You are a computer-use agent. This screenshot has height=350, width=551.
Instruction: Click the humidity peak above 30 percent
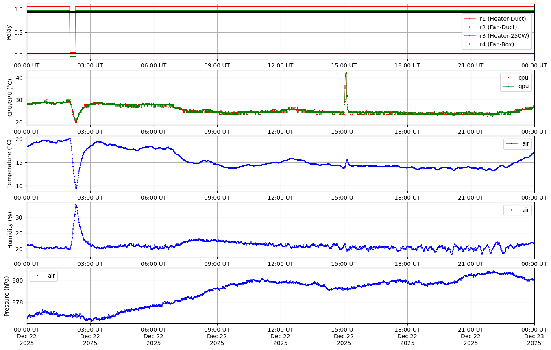pyautogui.click(x=76, y=205)
